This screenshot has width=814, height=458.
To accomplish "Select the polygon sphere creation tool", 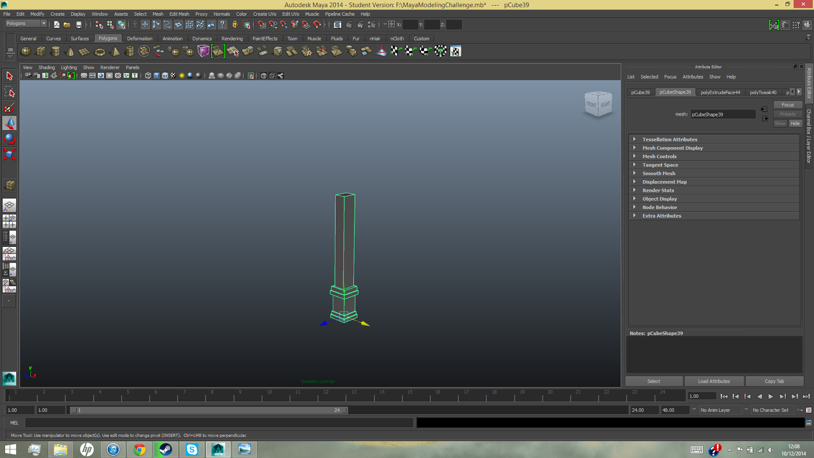I will [25, 51].
